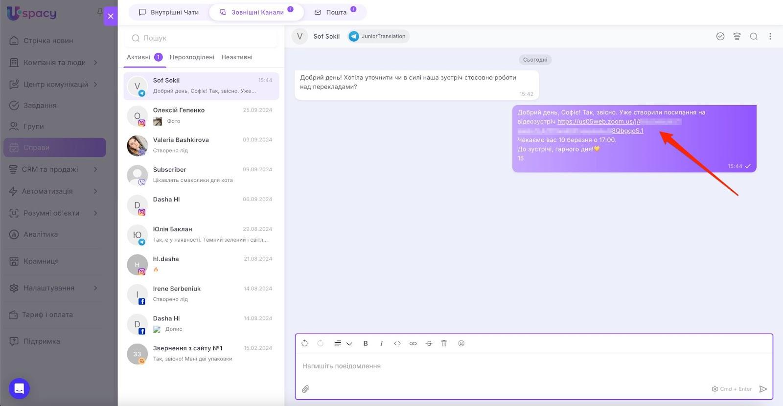Open Sof Sokil conversation
This screenshot has height=406, width=783.
(201, 86)
